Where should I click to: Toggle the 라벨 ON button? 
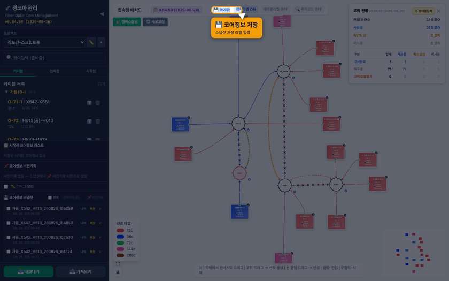coord(250,10)
